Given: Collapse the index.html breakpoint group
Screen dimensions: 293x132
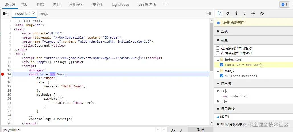Looking at the screenshot, I should [x=218, y=60].
